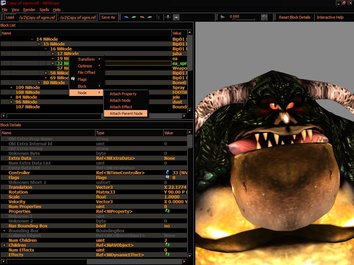The height and width of the screenshot is (265, 354).
Task: Click Block Details horizontal scroll left arrow
Action: click(x=3, y=262)
